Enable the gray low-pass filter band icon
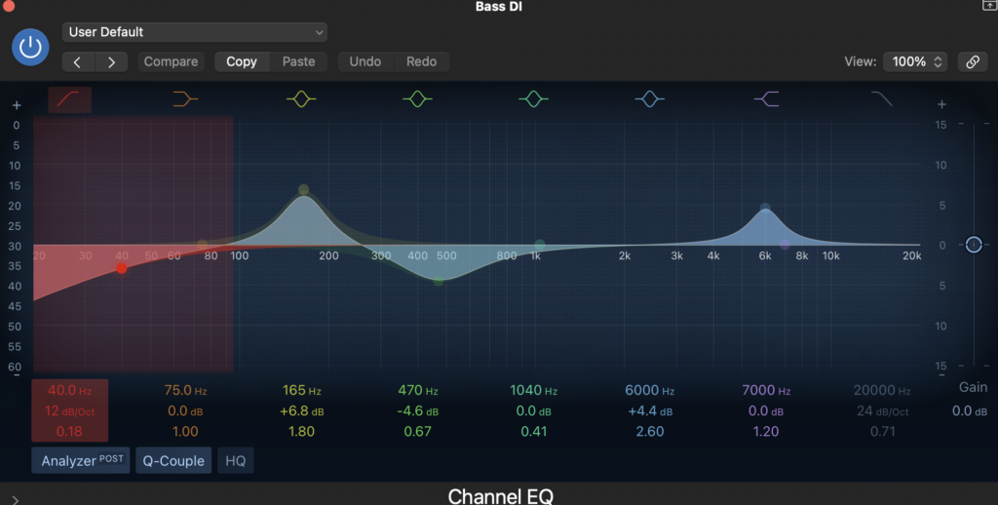998x505 pixels. (881, 98)
